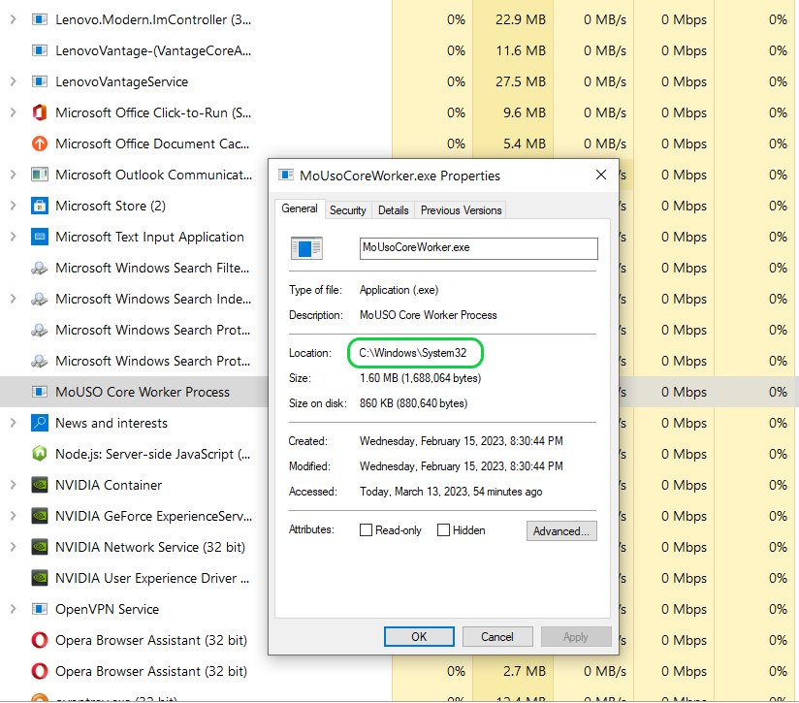
Task: Click the LenovoVantage-(VantageCoreA... process icon
Action: pyautogui.click(x=39, y=51)
